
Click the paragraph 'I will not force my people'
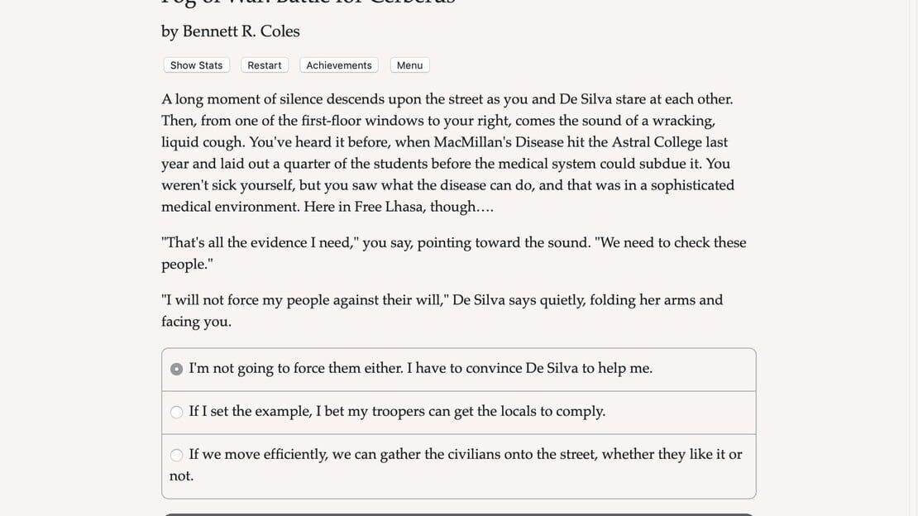click(x=442, y=310)
